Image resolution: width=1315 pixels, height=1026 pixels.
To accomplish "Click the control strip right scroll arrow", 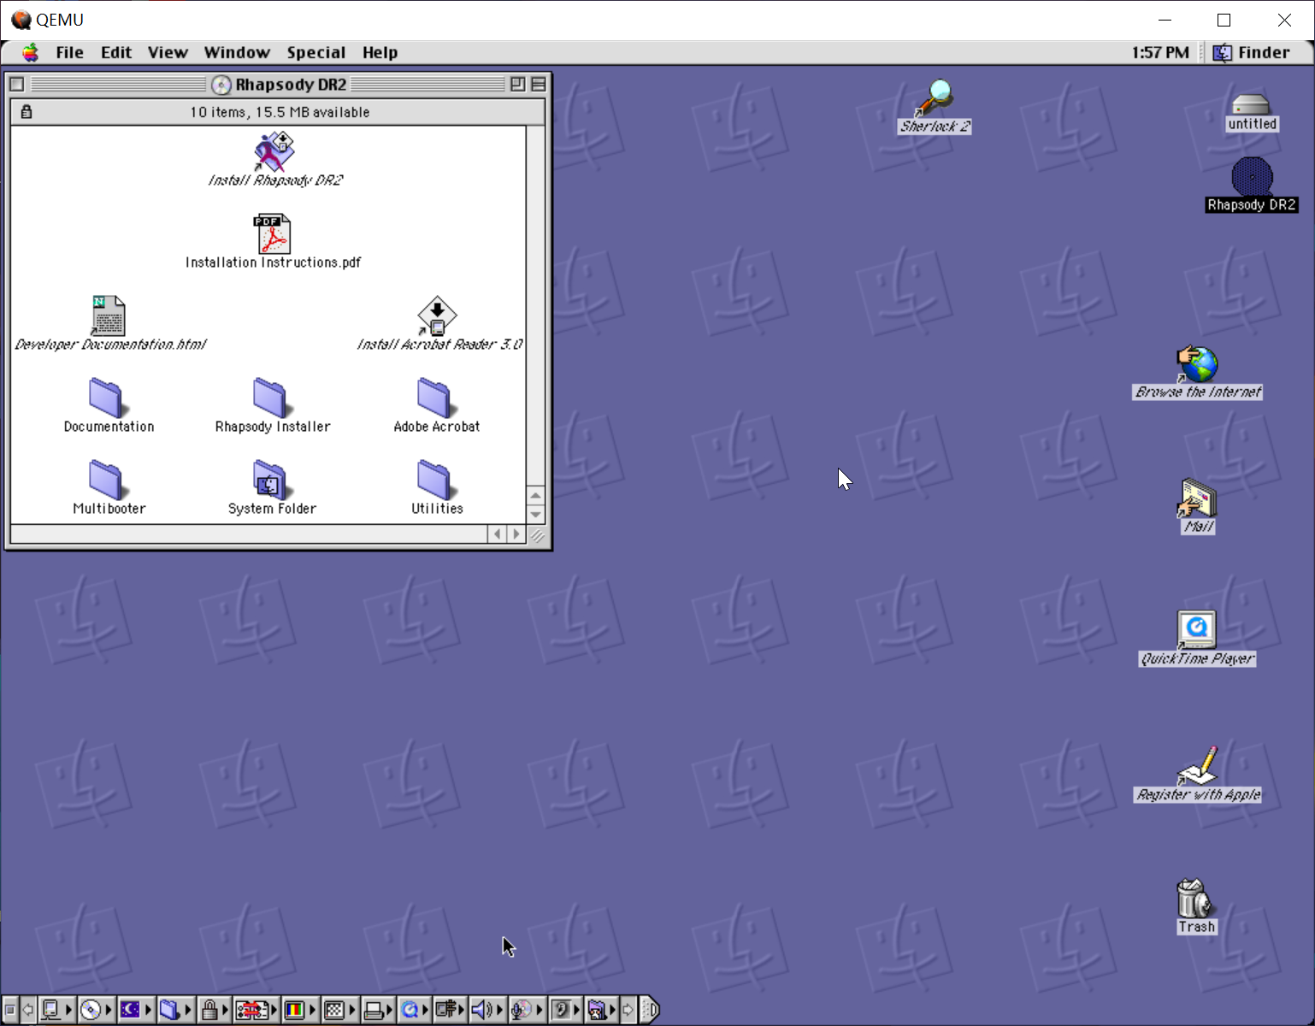I will pyautogui.click(x=628, y=1010).
